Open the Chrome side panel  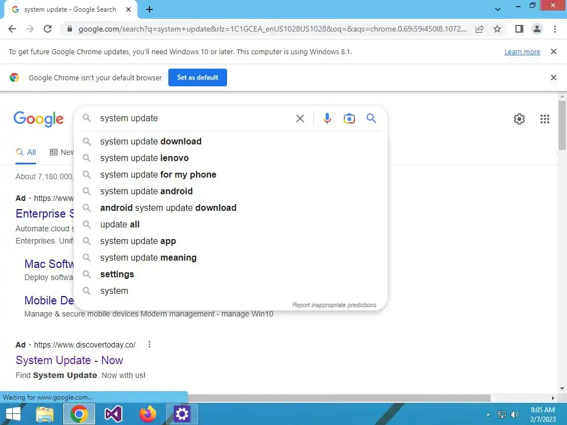[x=519, y=29]
